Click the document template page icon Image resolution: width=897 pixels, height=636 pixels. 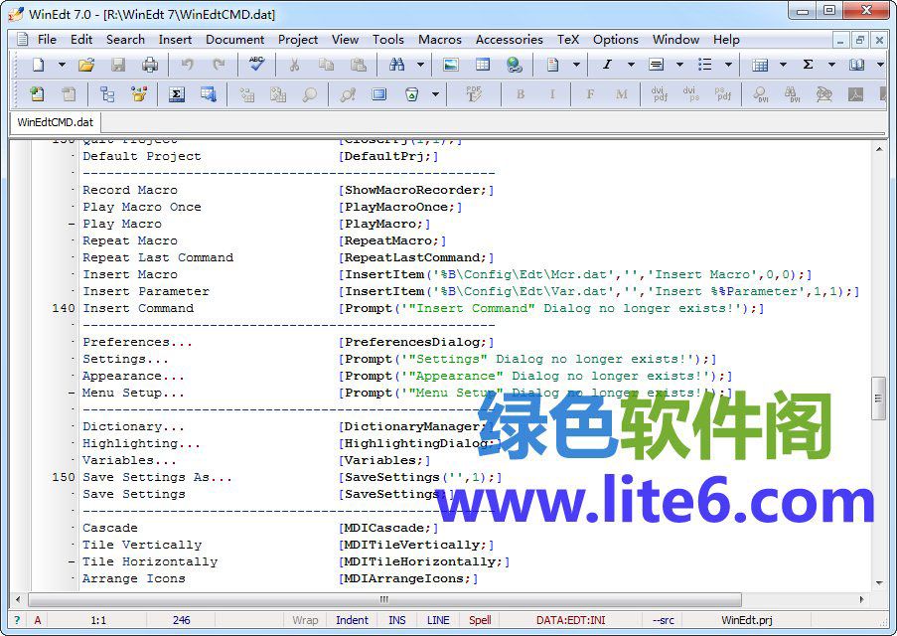click(552, 65)
